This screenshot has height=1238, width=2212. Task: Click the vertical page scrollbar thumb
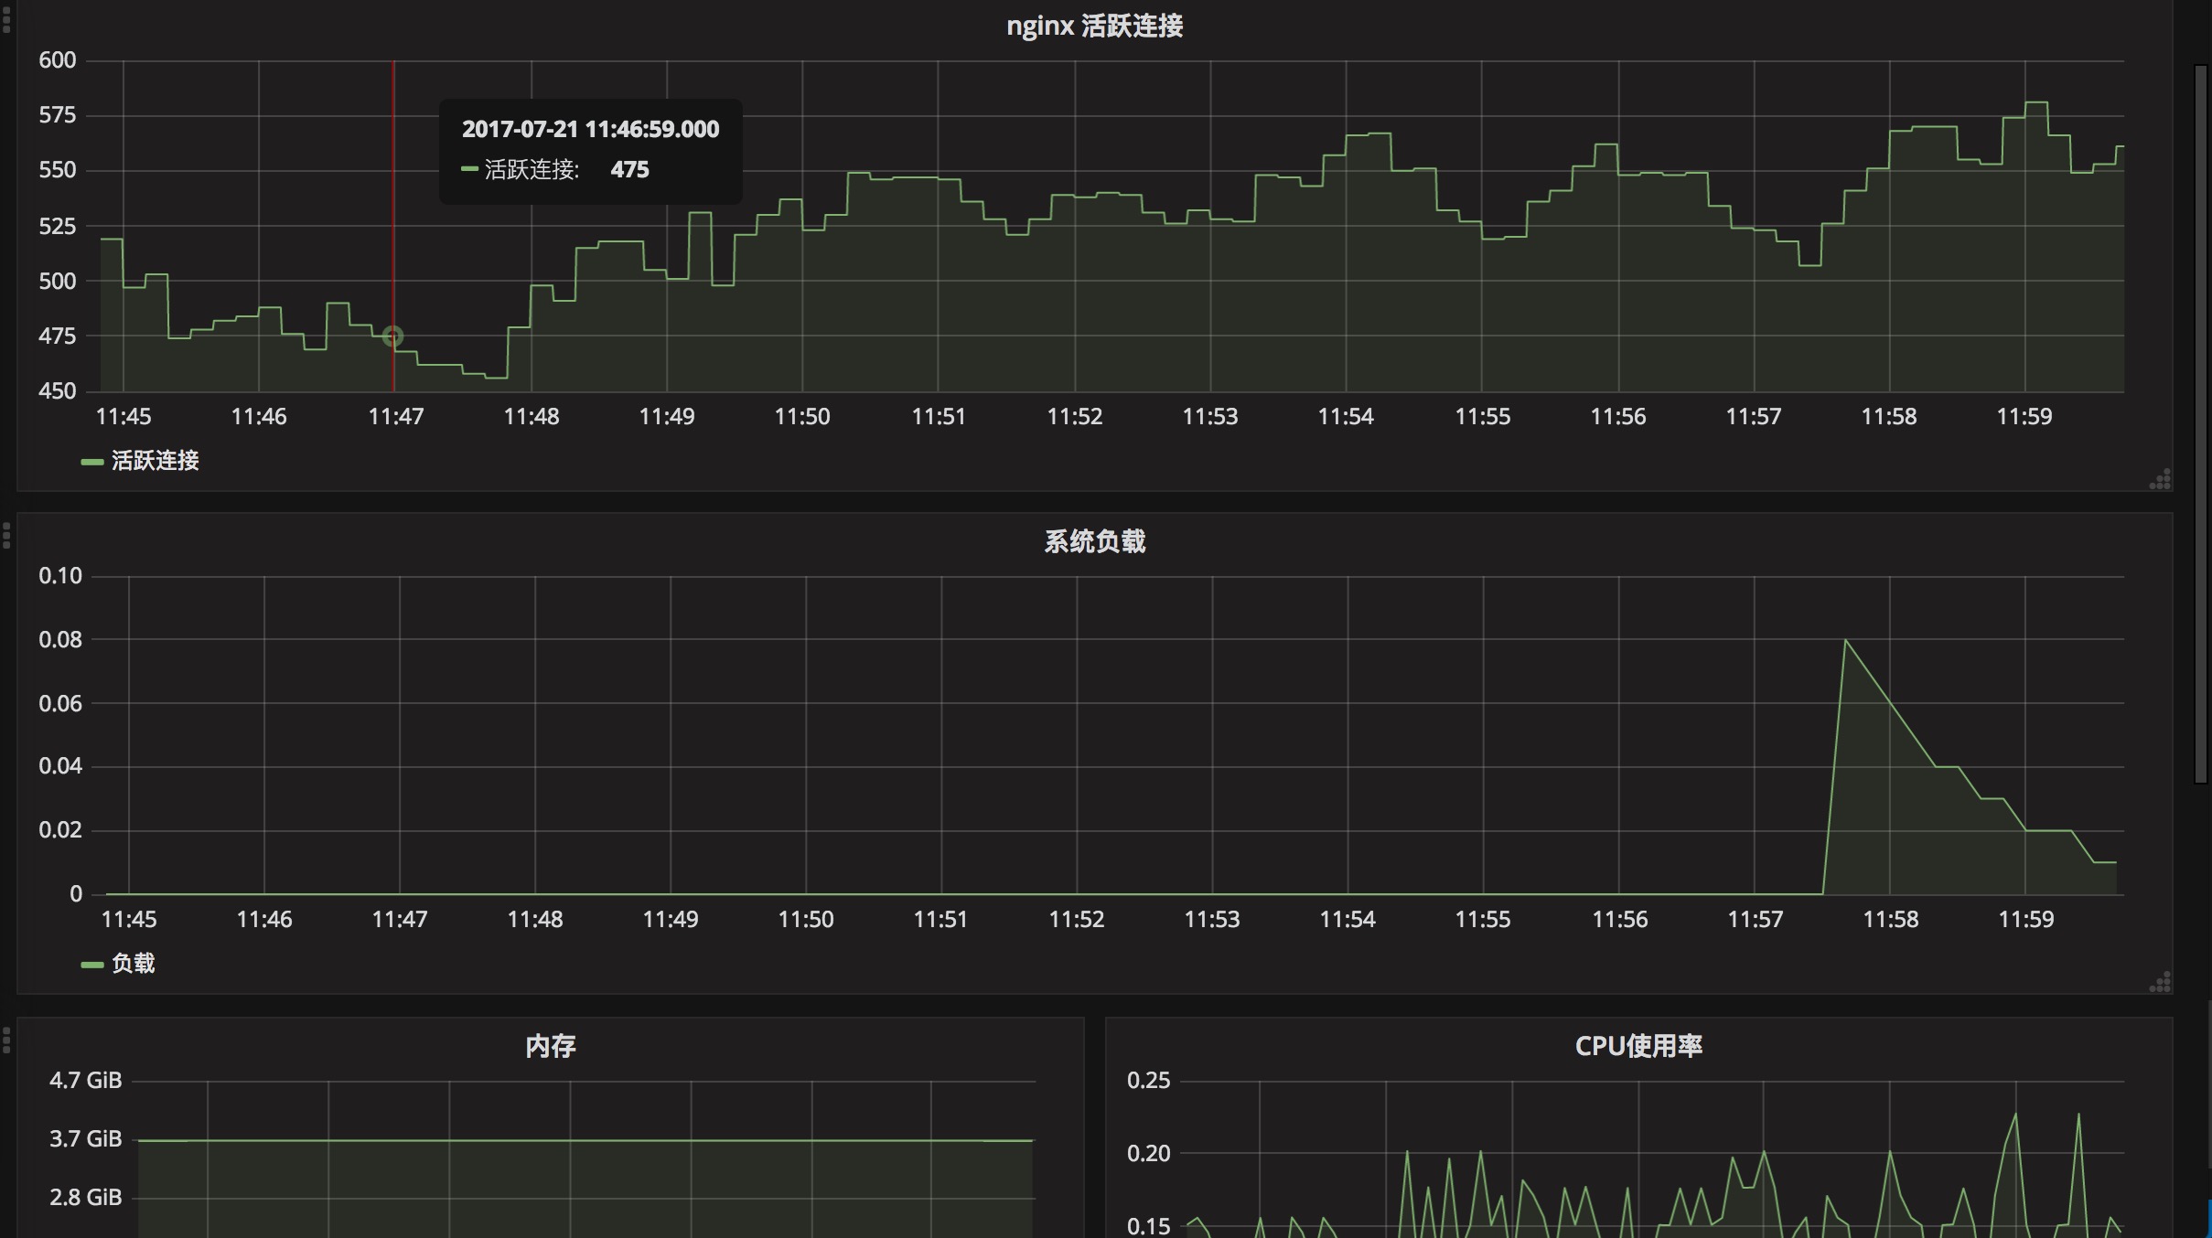(2202, 423)
